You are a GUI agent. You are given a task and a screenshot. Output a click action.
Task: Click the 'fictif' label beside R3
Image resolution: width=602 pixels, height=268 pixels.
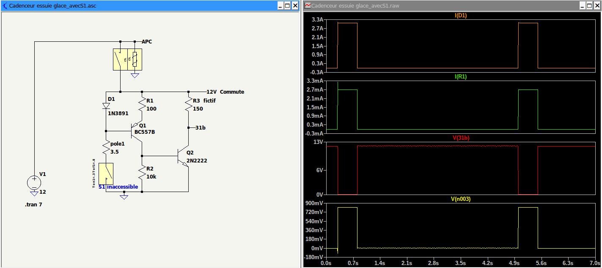pyautogui.click(x=209, y=101)
